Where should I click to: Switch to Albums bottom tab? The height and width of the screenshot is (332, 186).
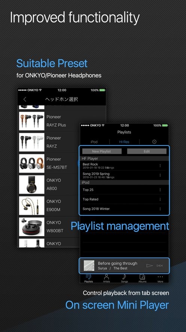point(142,278)
